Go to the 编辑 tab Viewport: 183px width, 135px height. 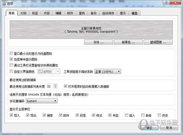point(58,13)
